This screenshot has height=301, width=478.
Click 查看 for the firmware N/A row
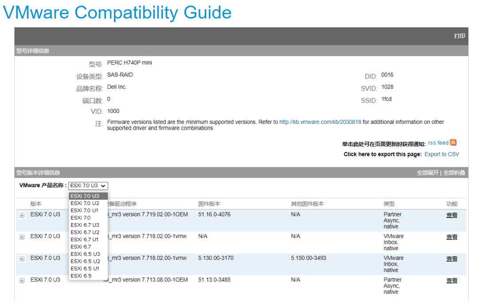coord(452,237)
